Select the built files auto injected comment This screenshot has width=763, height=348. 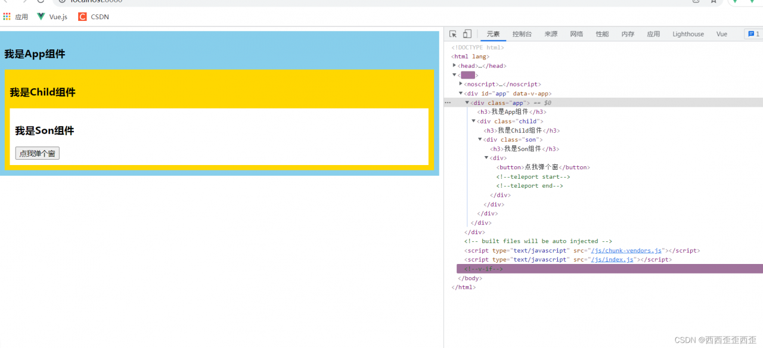click(538, 241)
